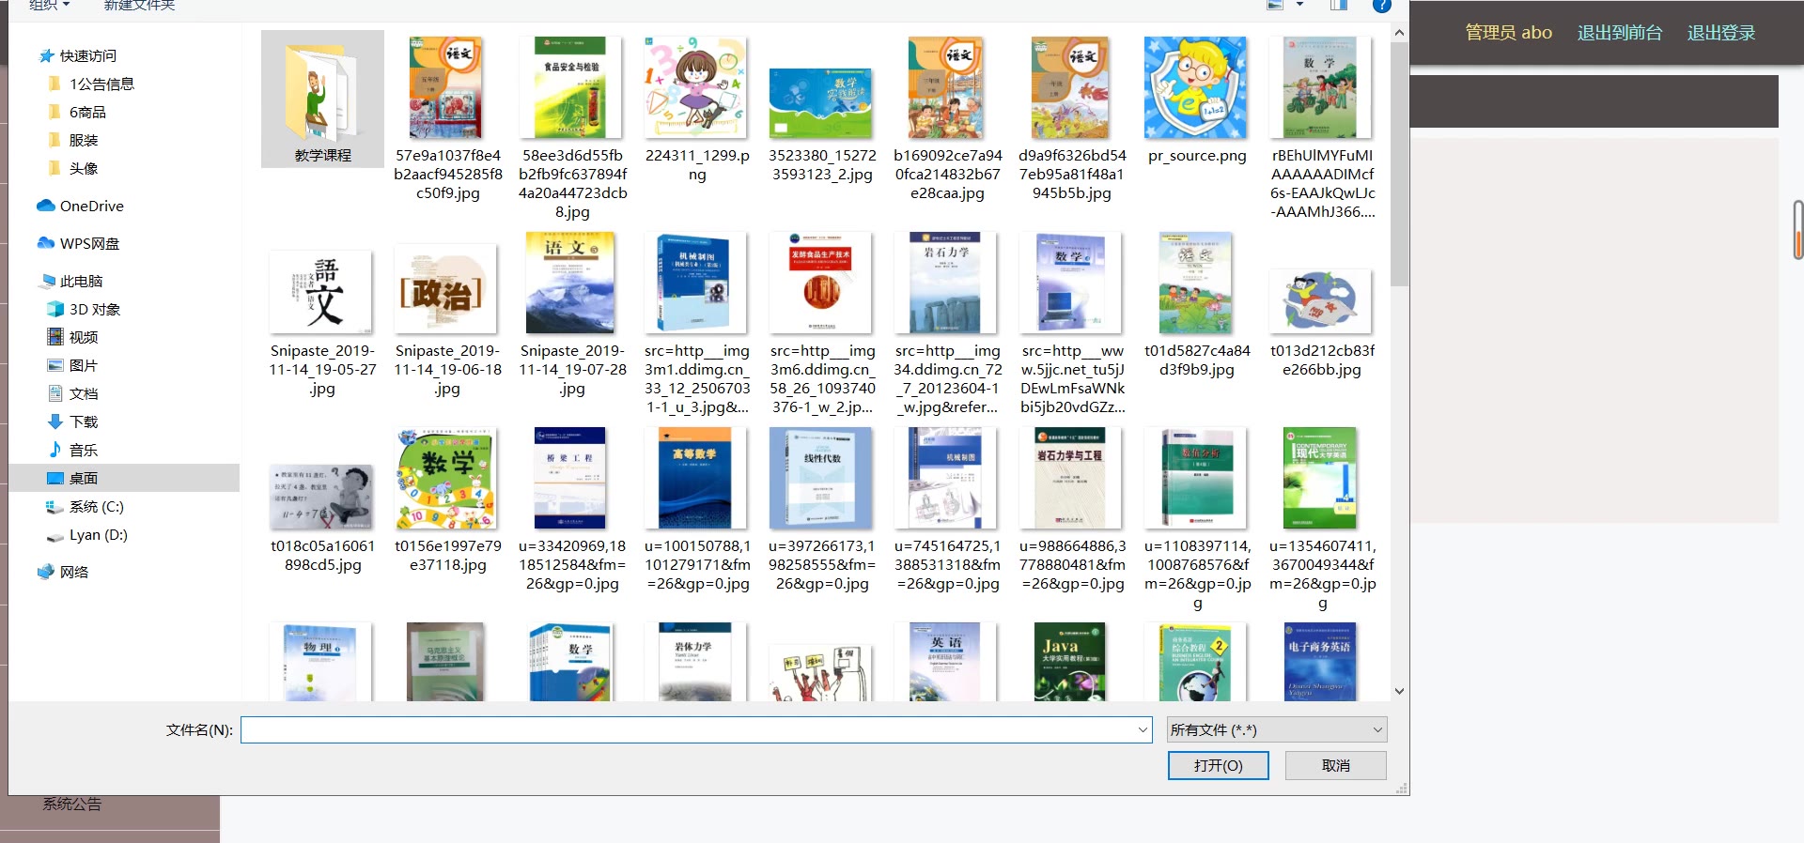1804x843 pixels.
Task: Click the 取消 button
Action: pyautogui.click(x=1335, y=765)
